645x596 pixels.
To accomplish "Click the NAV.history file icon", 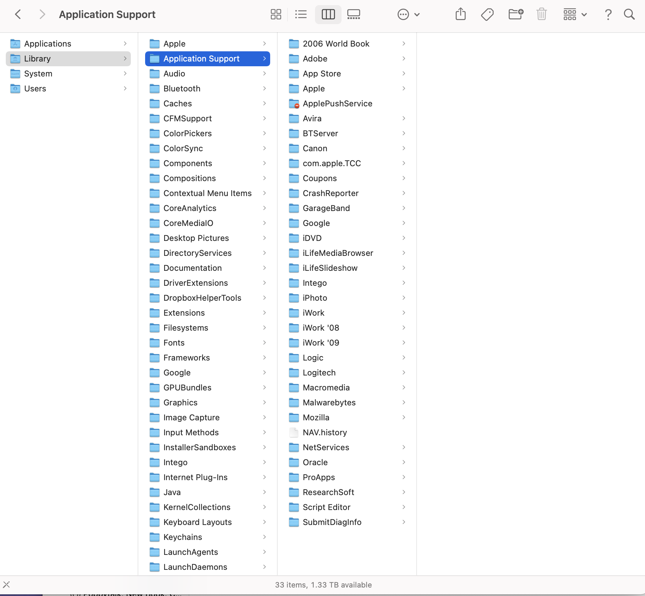I will [x=294, y=432].
